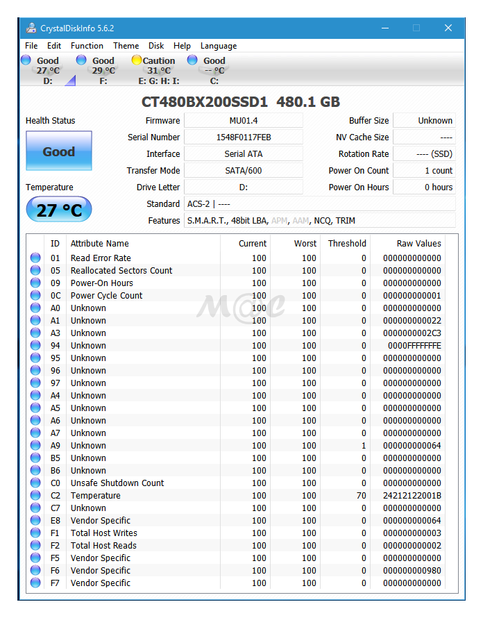This screenshot has height=618, width=483.
Task: Click status orb for attribute A3
Action: tap(35, 333)
